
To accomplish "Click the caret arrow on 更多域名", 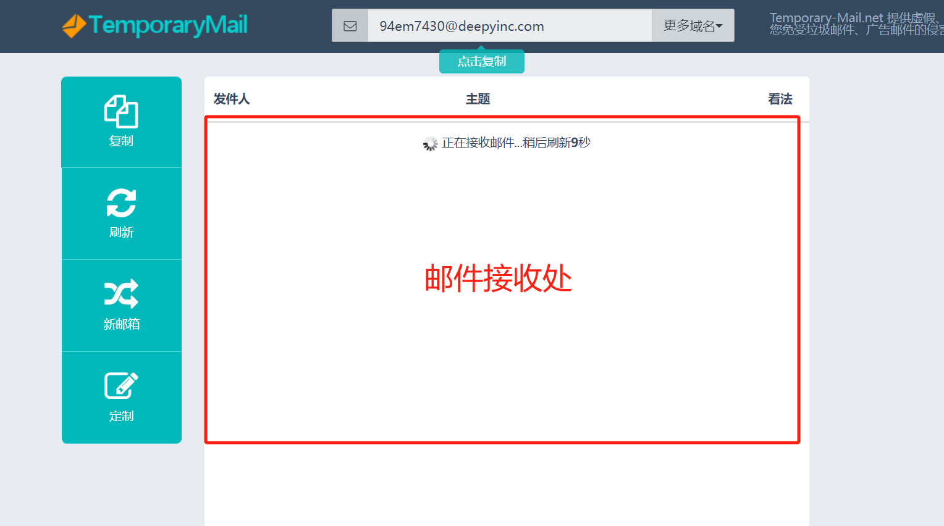I will (719, 27).
